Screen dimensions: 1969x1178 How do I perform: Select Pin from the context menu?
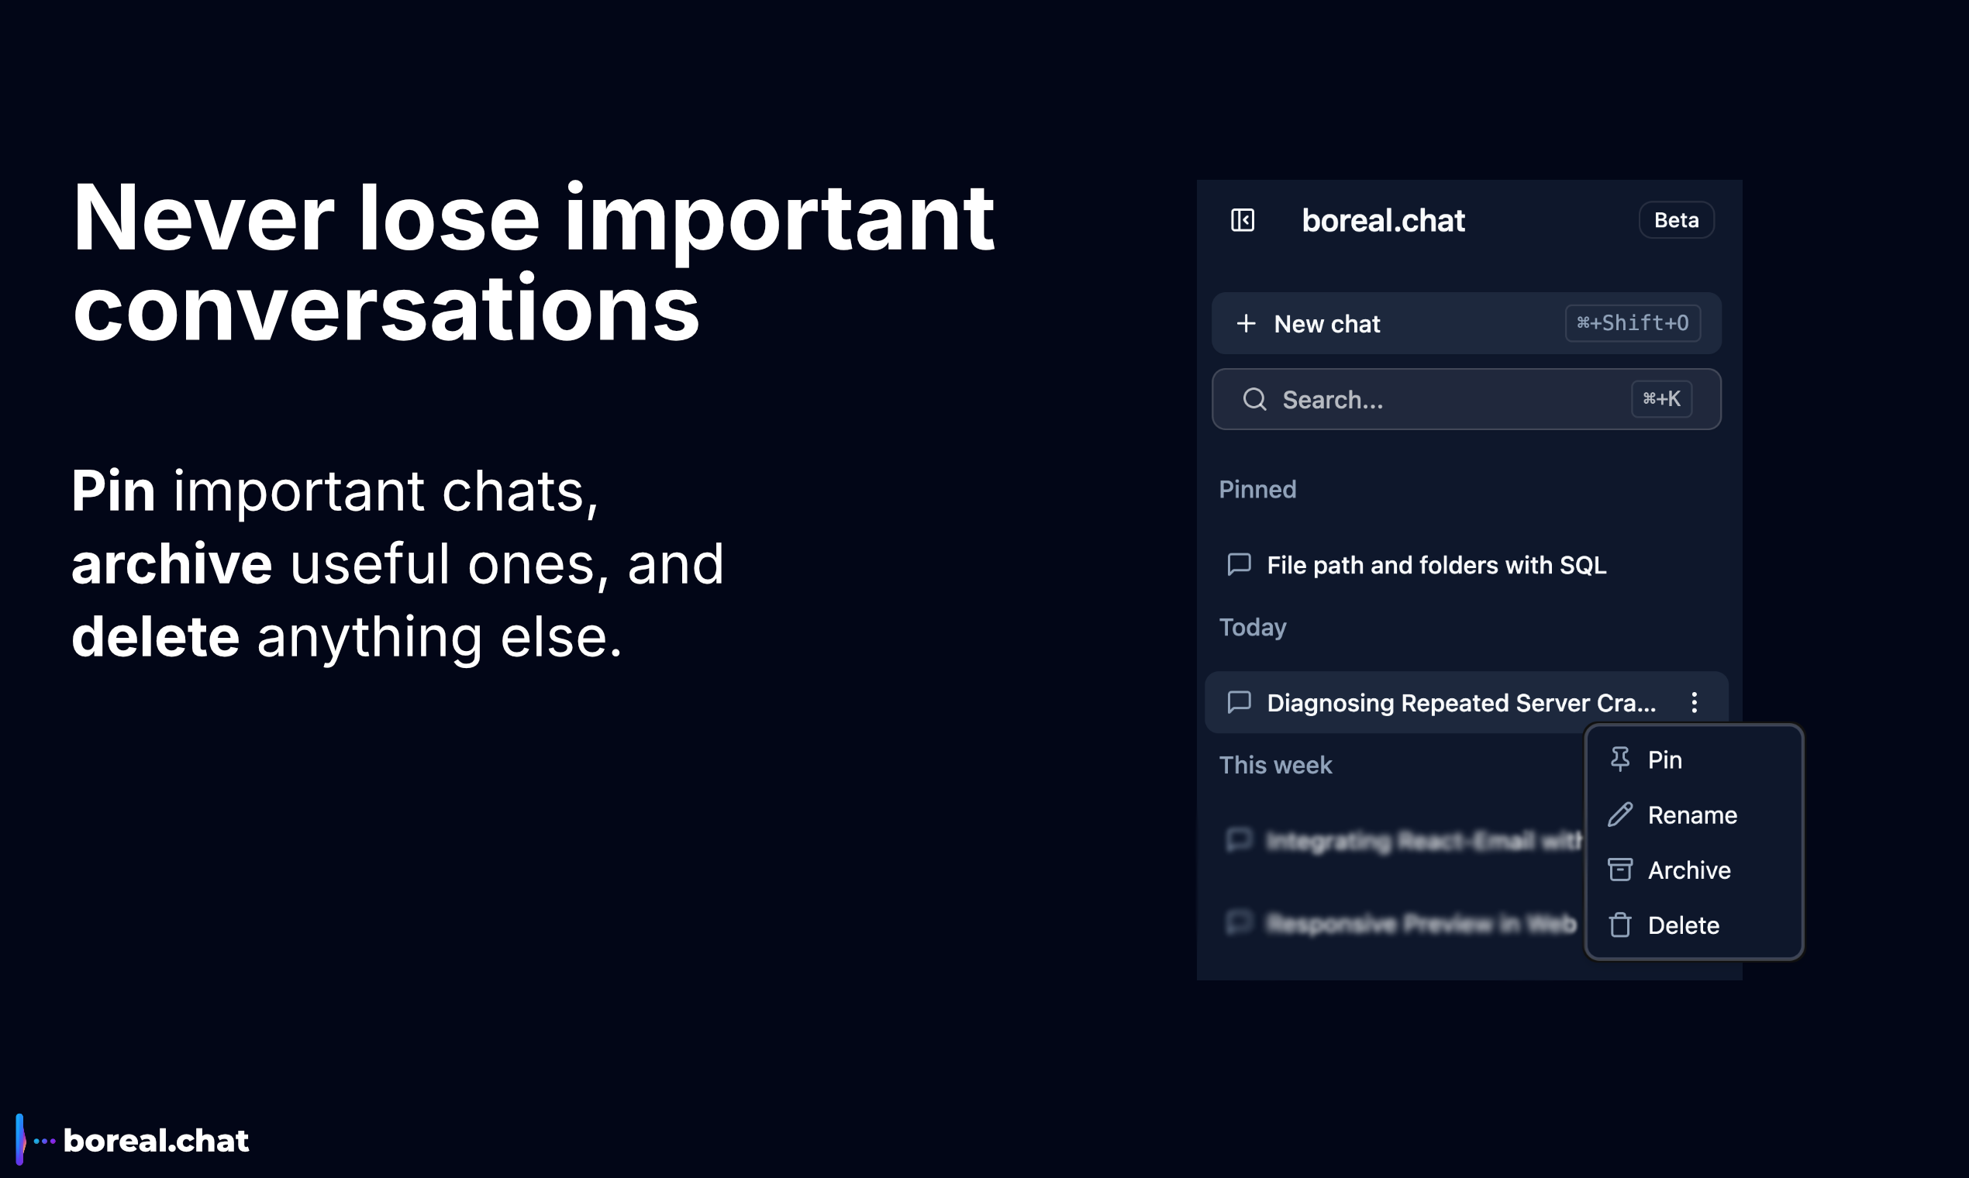[1665, 759]
